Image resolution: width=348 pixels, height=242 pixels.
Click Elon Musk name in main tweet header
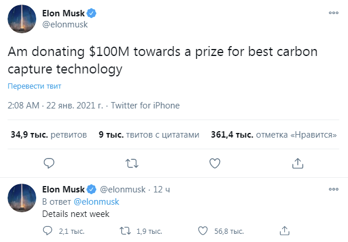(x=64, y=13)
